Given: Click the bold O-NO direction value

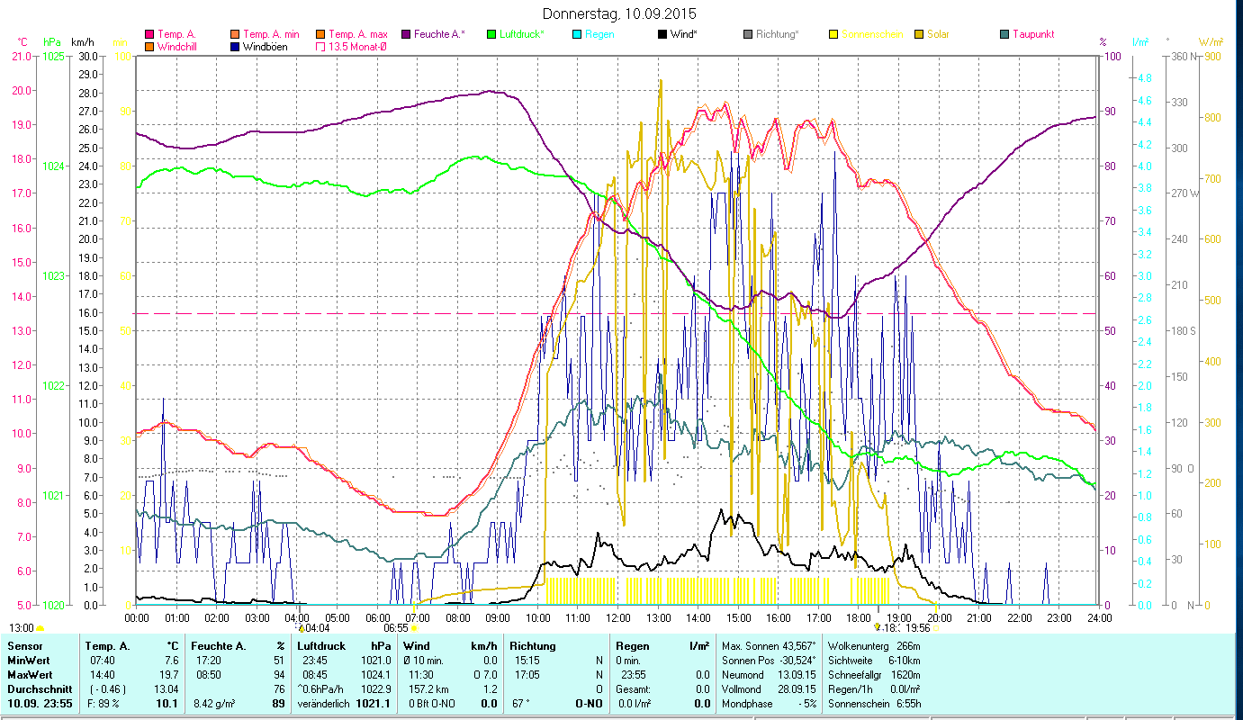Looking at the screenshot, I should tap(590, 704).
